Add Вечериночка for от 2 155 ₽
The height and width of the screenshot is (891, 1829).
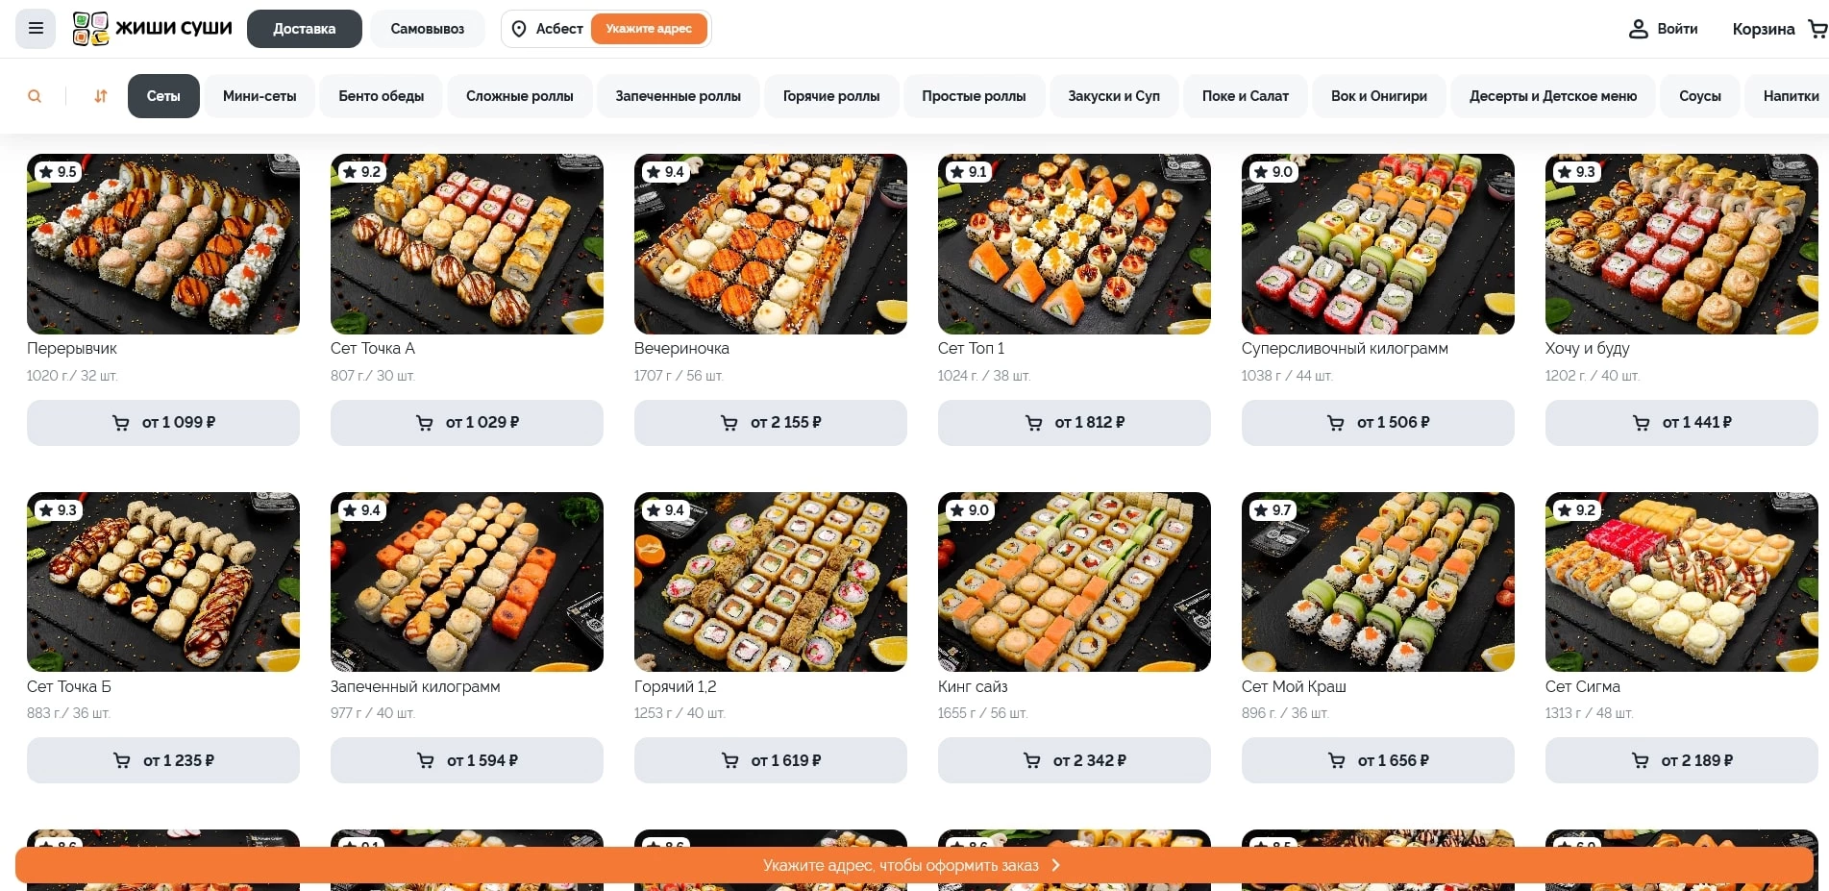[771, 423]
